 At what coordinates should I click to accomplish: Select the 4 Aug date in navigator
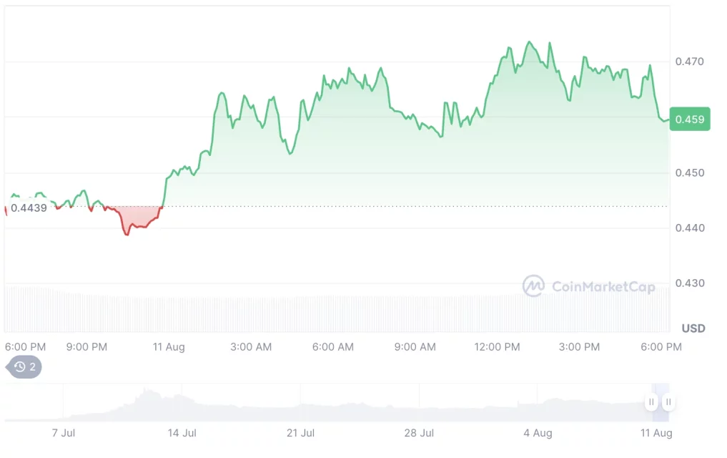538,433
